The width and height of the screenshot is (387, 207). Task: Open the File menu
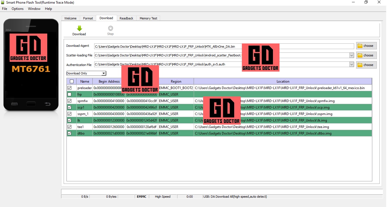click(x=5, y=9)
